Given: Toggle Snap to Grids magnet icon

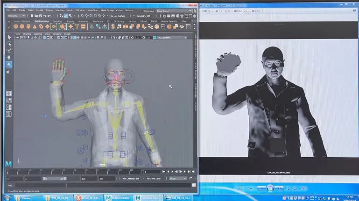Looking at the screenshot, I should tap(83, 16).
